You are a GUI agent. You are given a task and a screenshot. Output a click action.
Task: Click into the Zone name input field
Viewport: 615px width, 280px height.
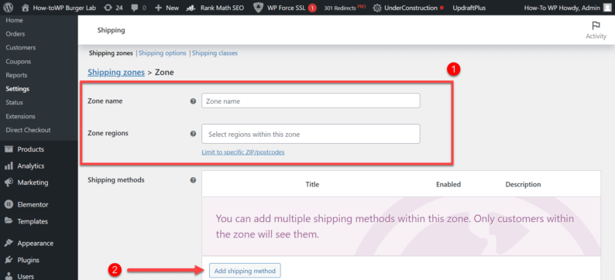coord(311,101)
